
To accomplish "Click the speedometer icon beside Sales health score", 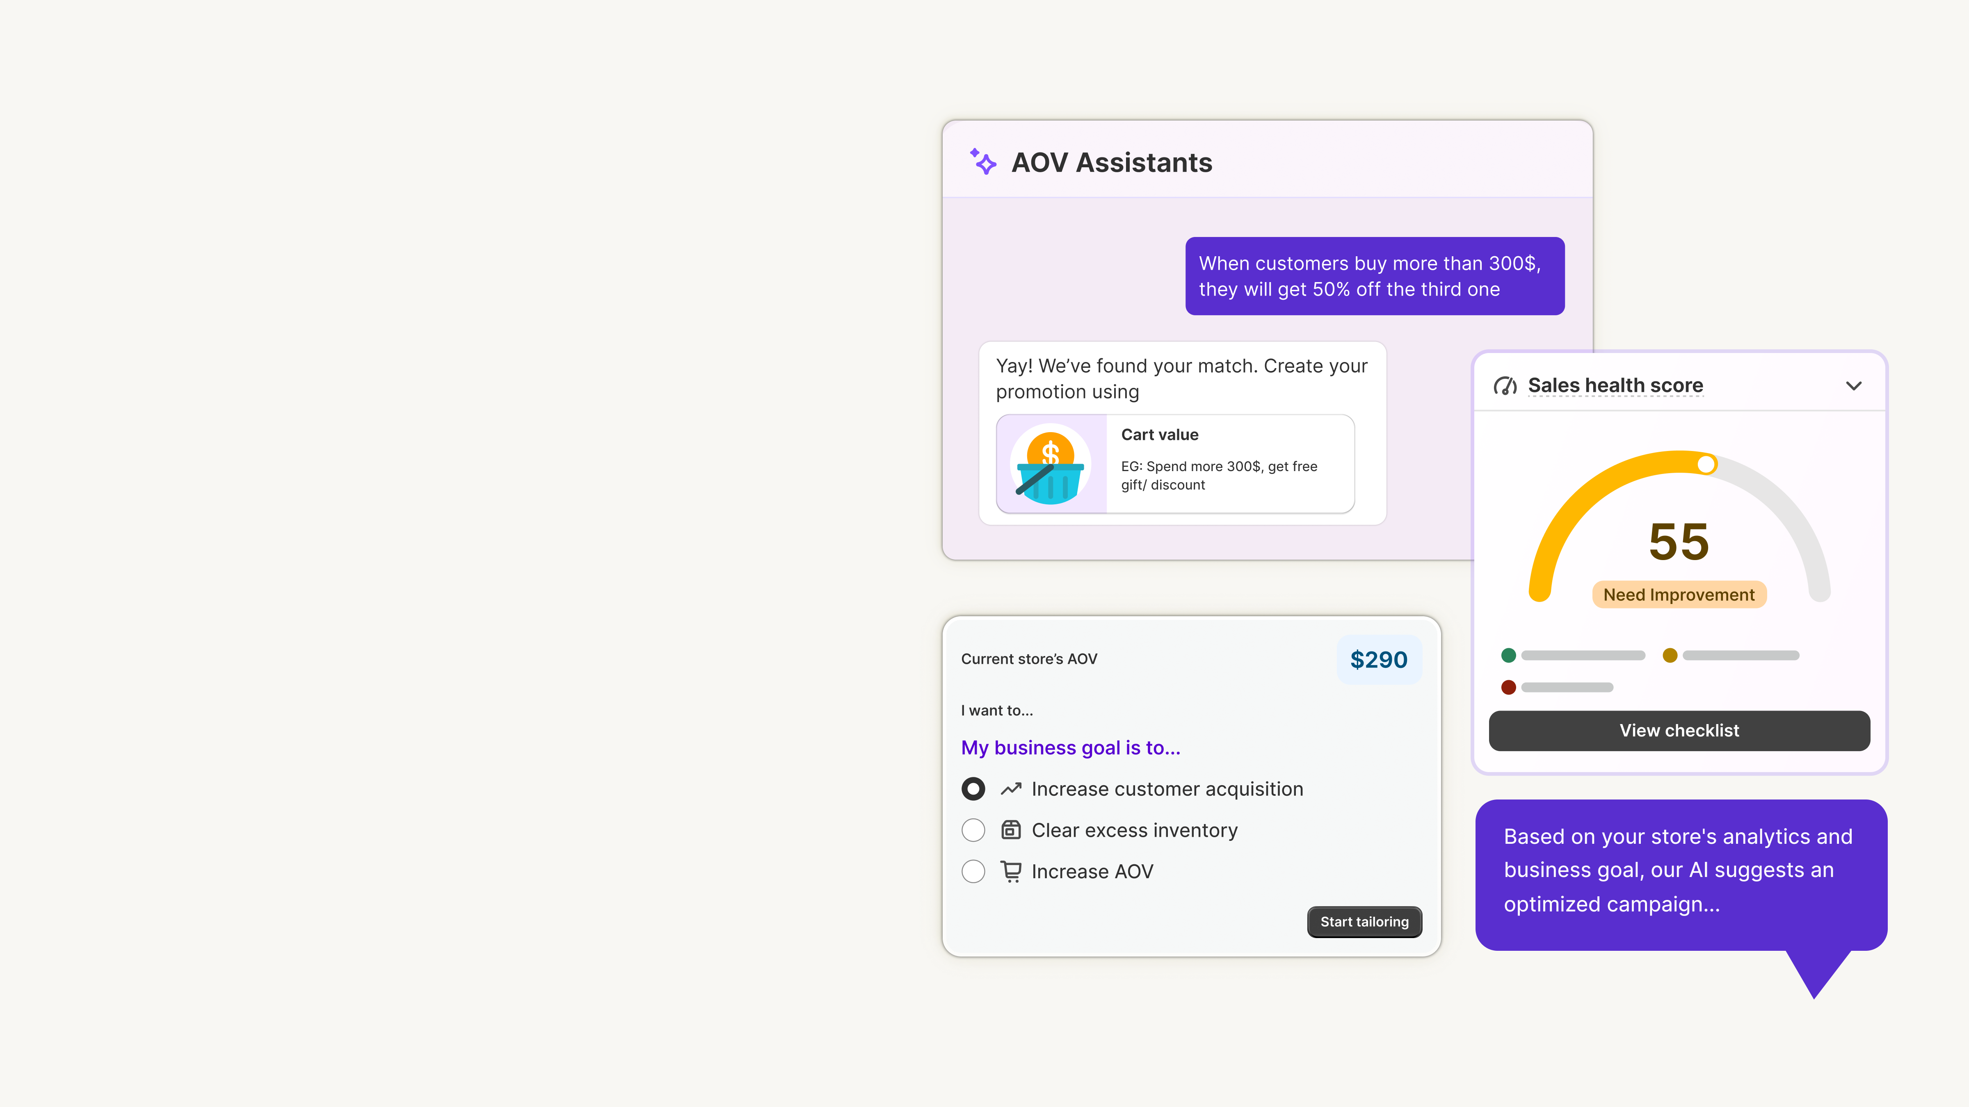I will click(x=1505, y=386).
